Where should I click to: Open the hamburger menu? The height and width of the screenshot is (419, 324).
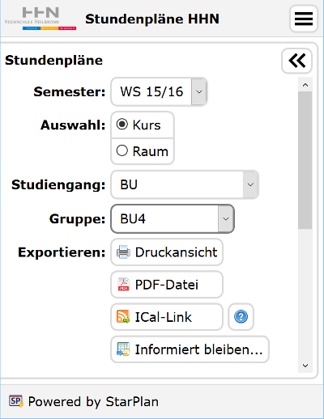[304, 19]
